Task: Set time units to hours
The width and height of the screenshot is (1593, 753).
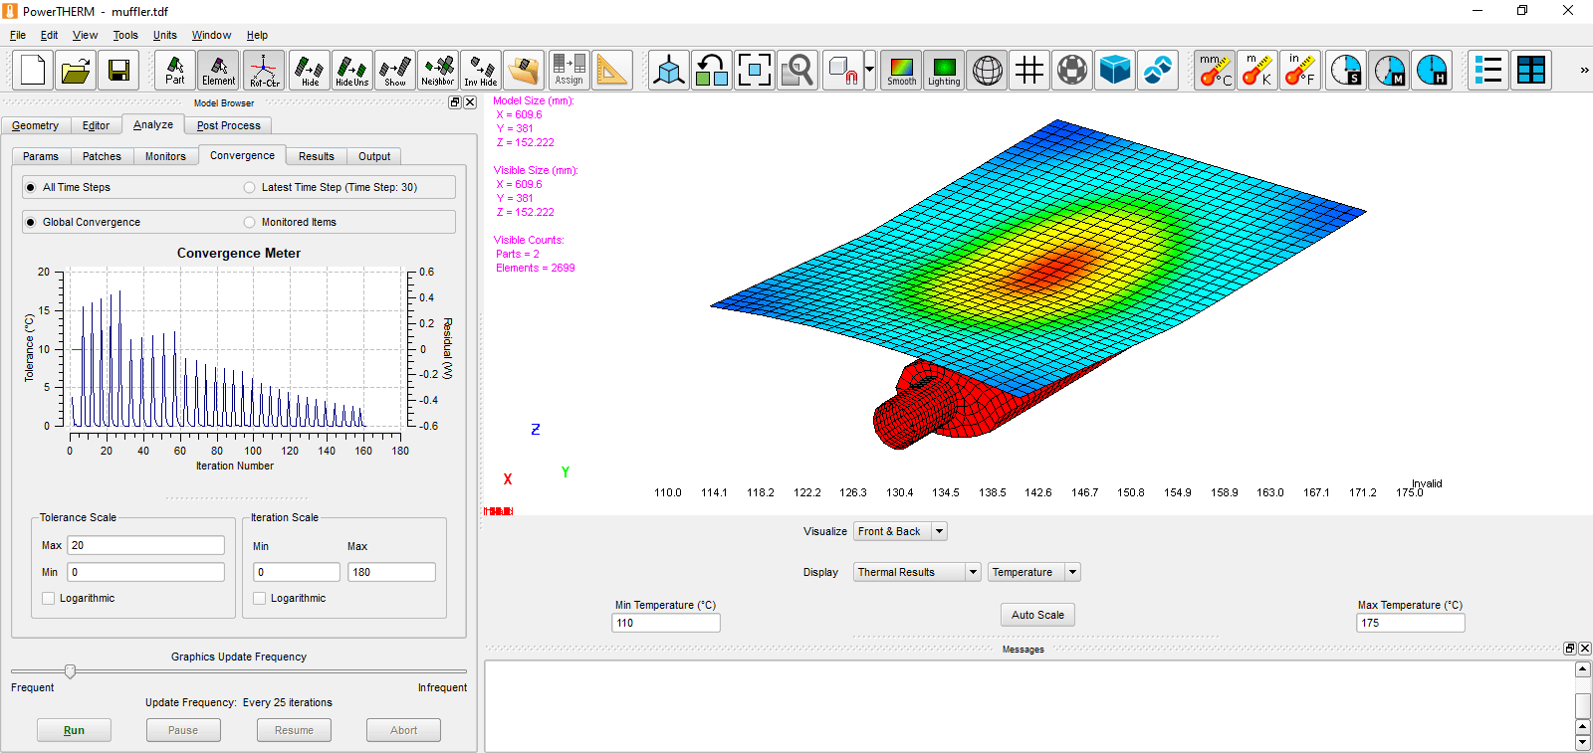Action: [1432, 71]
